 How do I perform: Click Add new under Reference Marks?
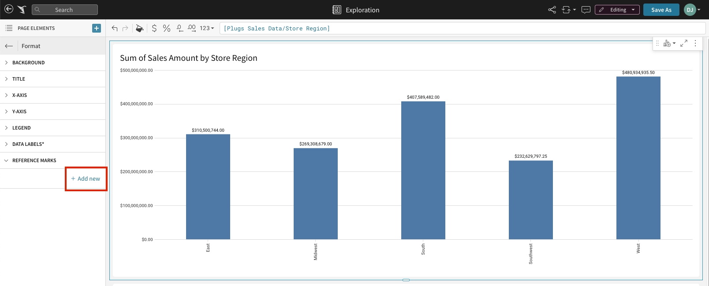[x=86, y=178]
